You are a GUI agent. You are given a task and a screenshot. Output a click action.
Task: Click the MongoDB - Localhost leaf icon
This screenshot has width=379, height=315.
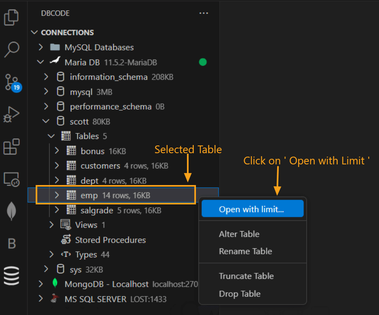tap(55, 283)
